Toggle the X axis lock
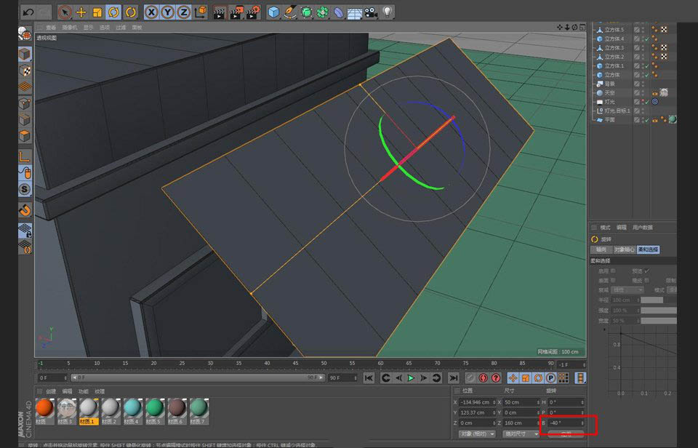 point(151,12)
